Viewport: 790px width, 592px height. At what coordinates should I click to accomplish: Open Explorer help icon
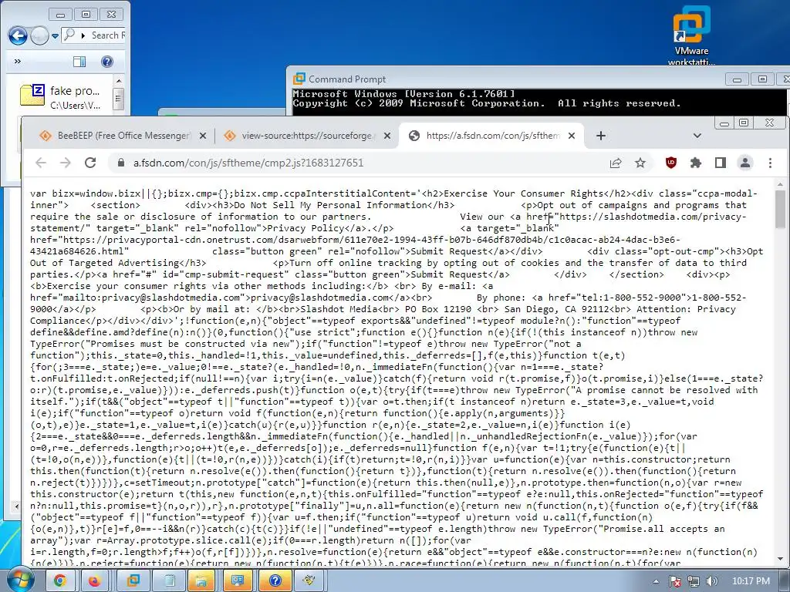click(x=106, y=62)
